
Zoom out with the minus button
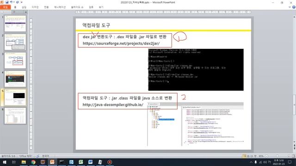click(266, 156)
